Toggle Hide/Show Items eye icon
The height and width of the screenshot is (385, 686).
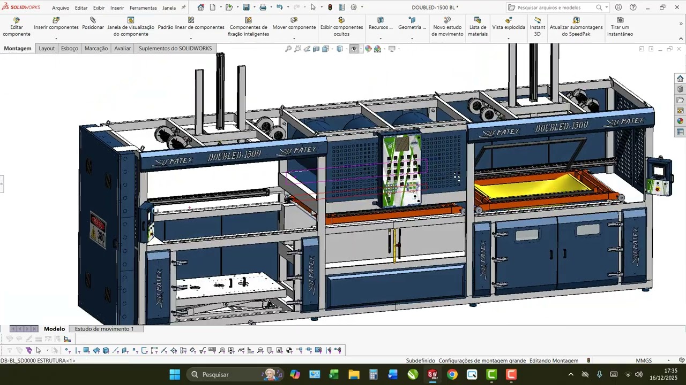point(354,49)
